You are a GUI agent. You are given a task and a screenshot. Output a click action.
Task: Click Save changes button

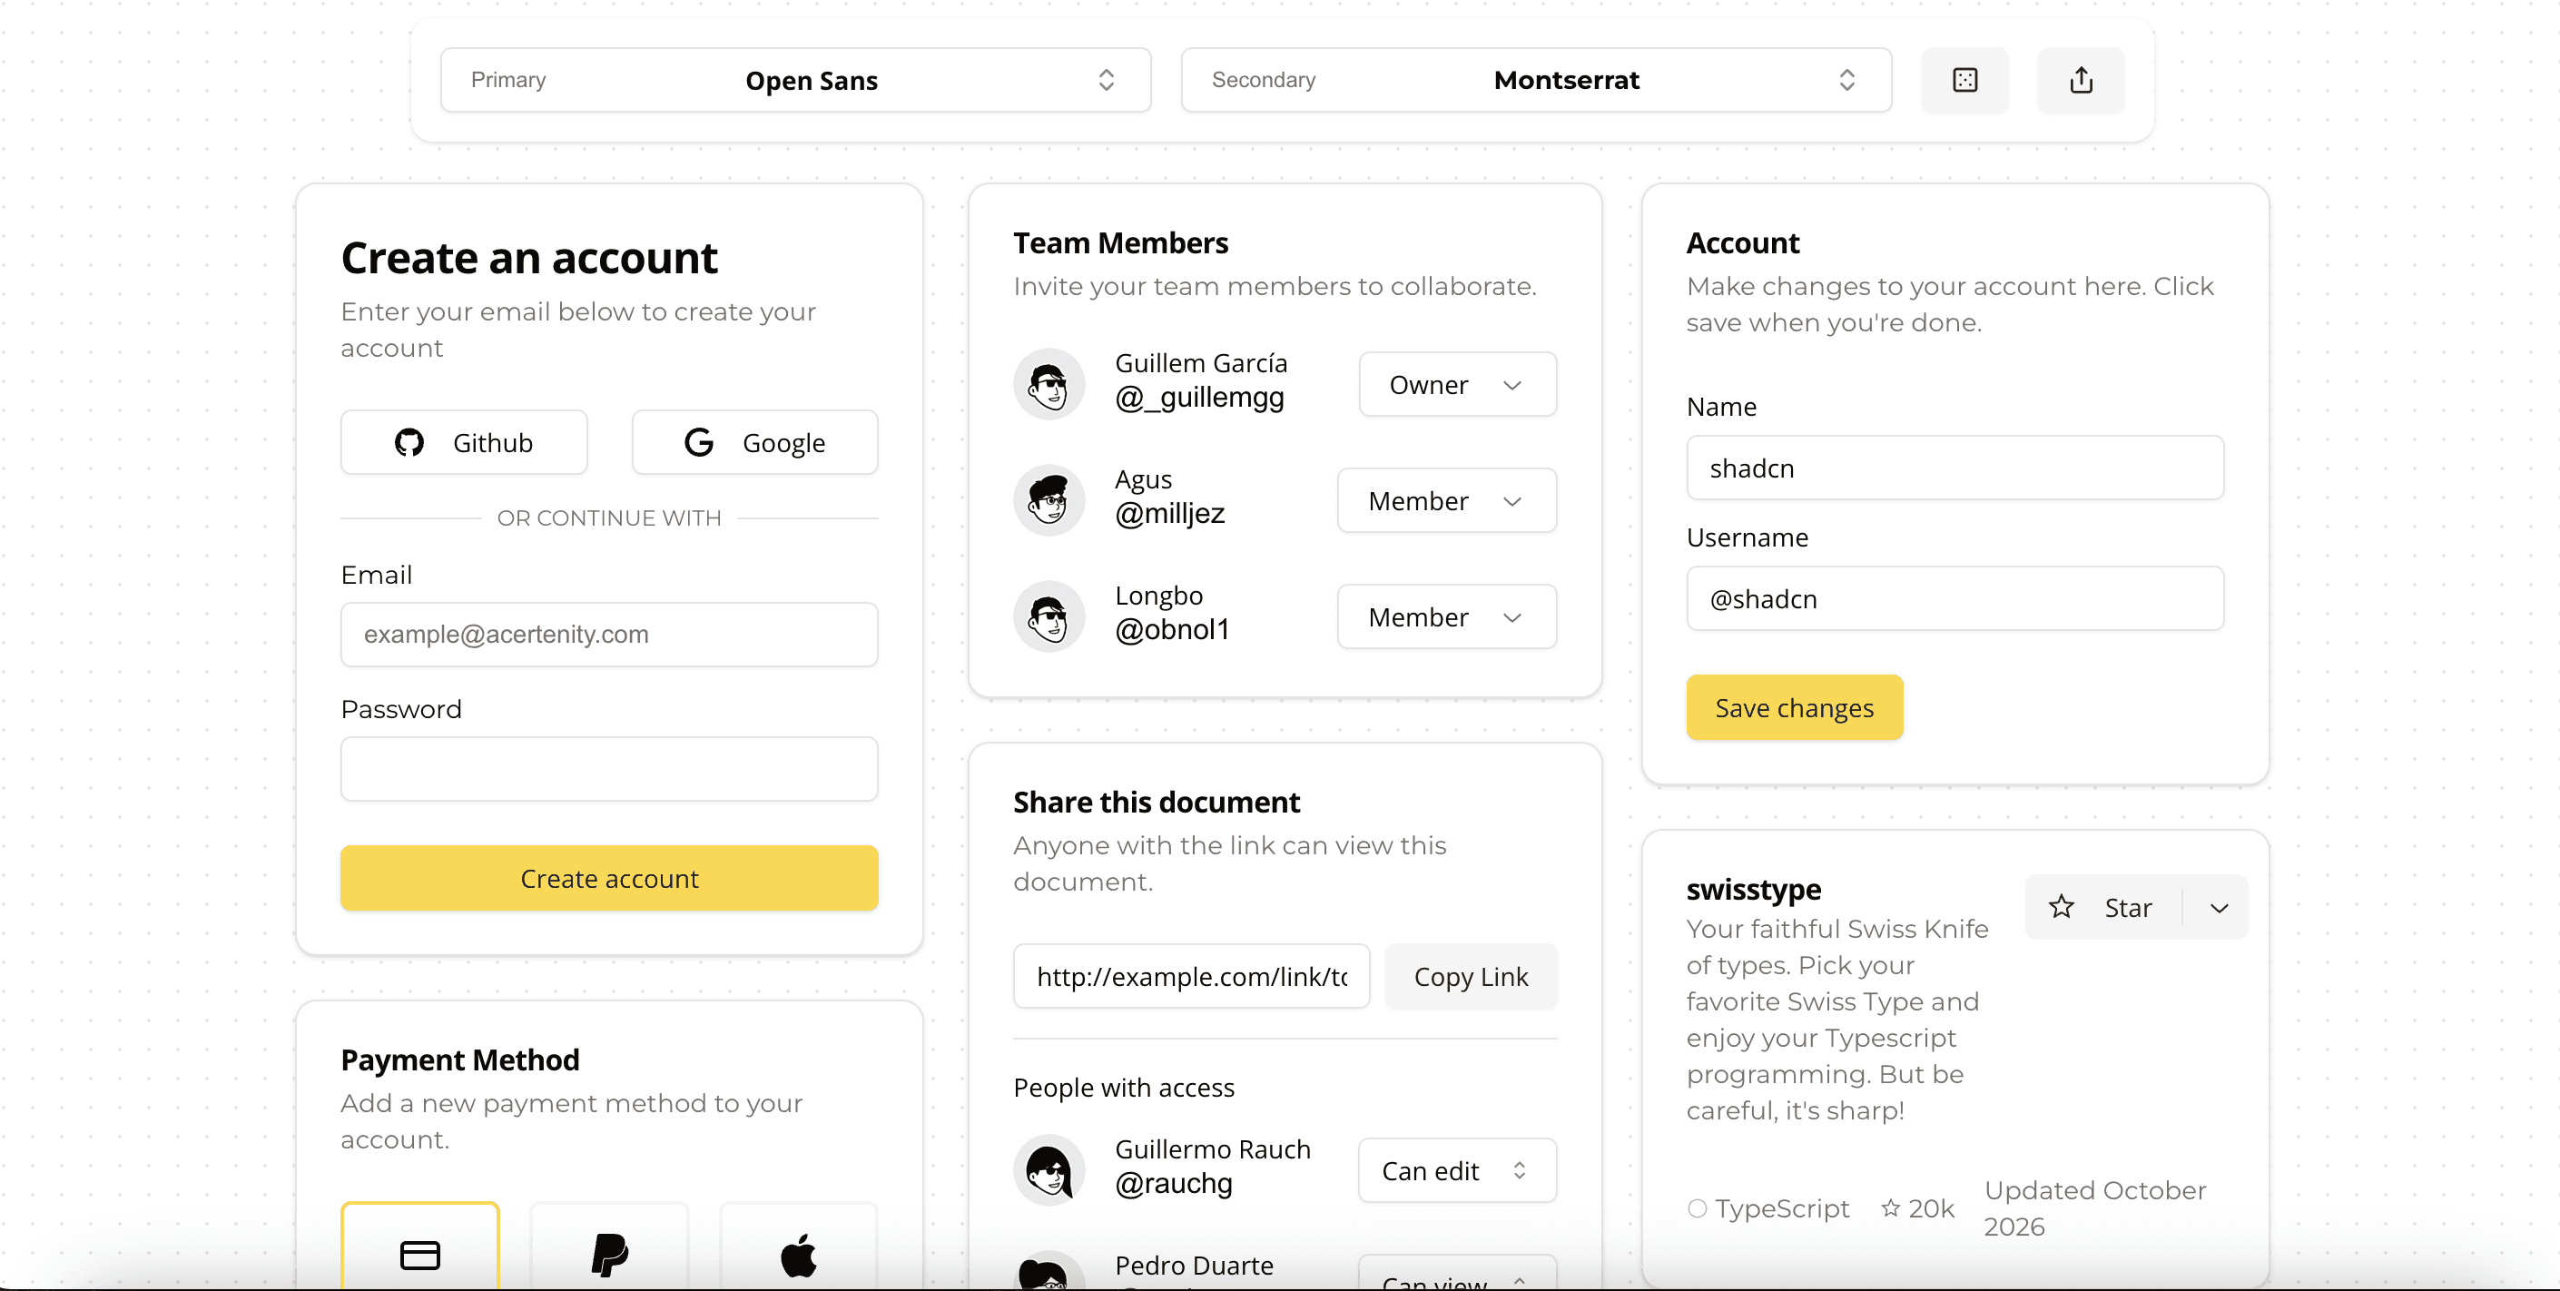tap(1794, 707)
